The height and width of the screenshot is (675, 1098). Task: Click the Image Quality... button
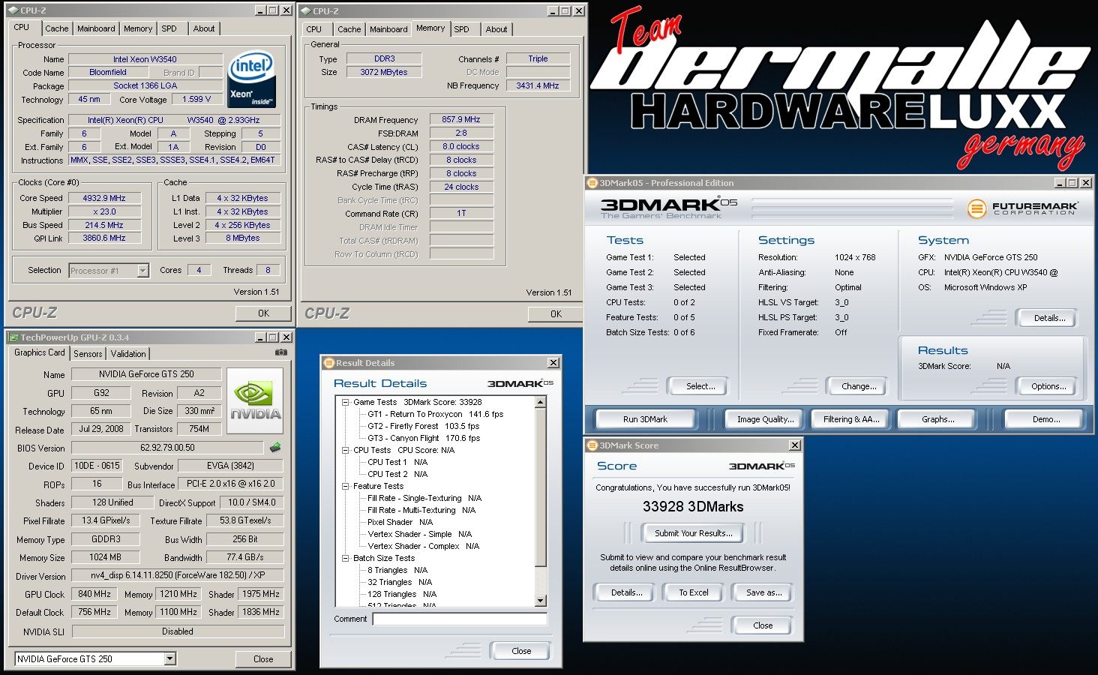[x=765, y=419]
